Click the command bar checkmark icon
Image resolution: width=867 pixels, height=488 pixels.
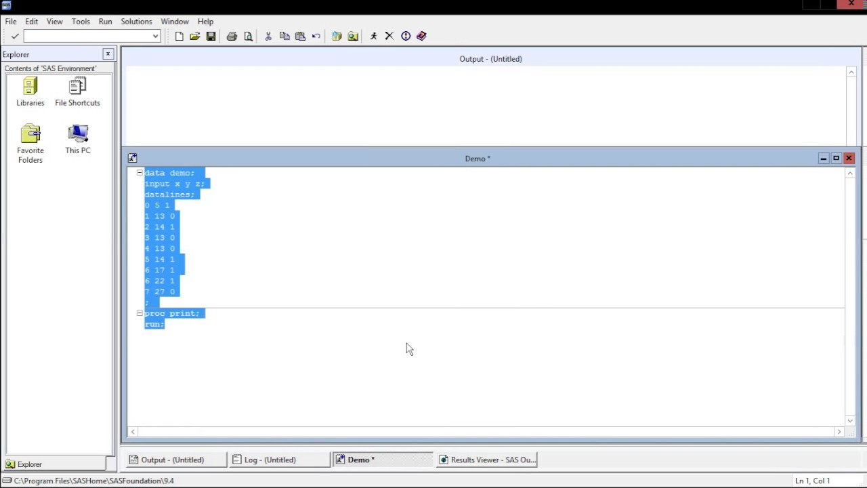coord(15,36)
